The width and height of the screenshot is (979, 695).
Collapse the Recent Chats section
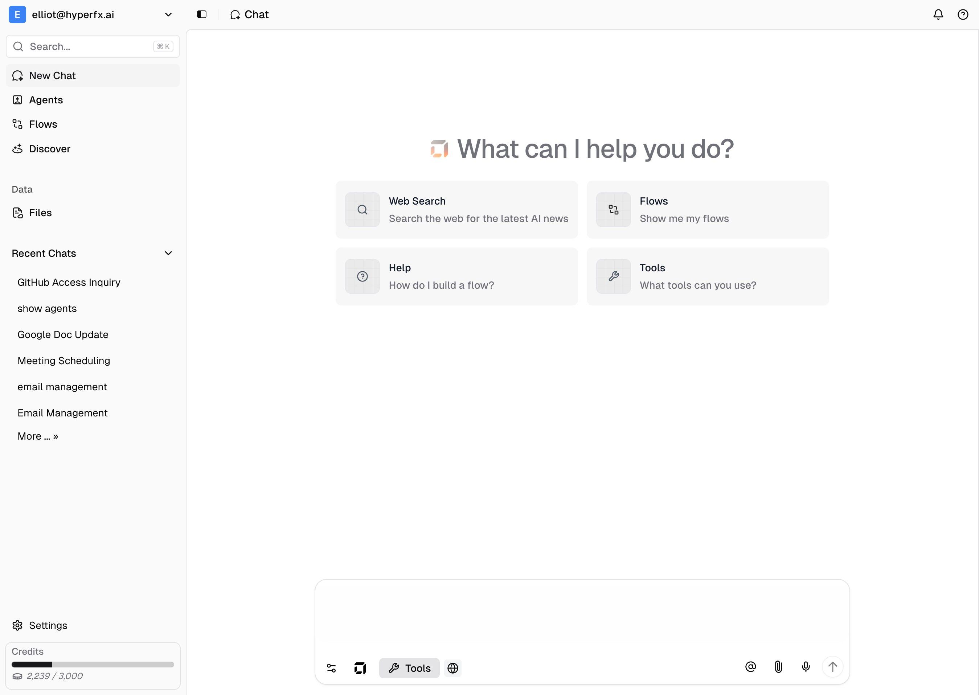tap(168, 253)
